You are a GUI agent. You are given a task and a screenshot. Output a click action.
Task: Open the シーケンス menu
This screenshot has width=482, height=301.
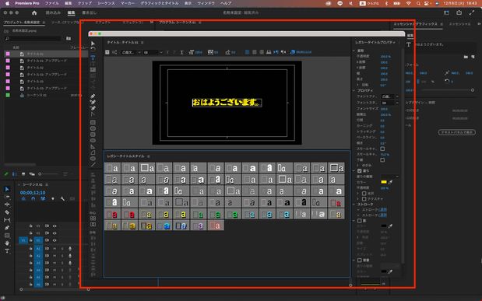point(106,3)
